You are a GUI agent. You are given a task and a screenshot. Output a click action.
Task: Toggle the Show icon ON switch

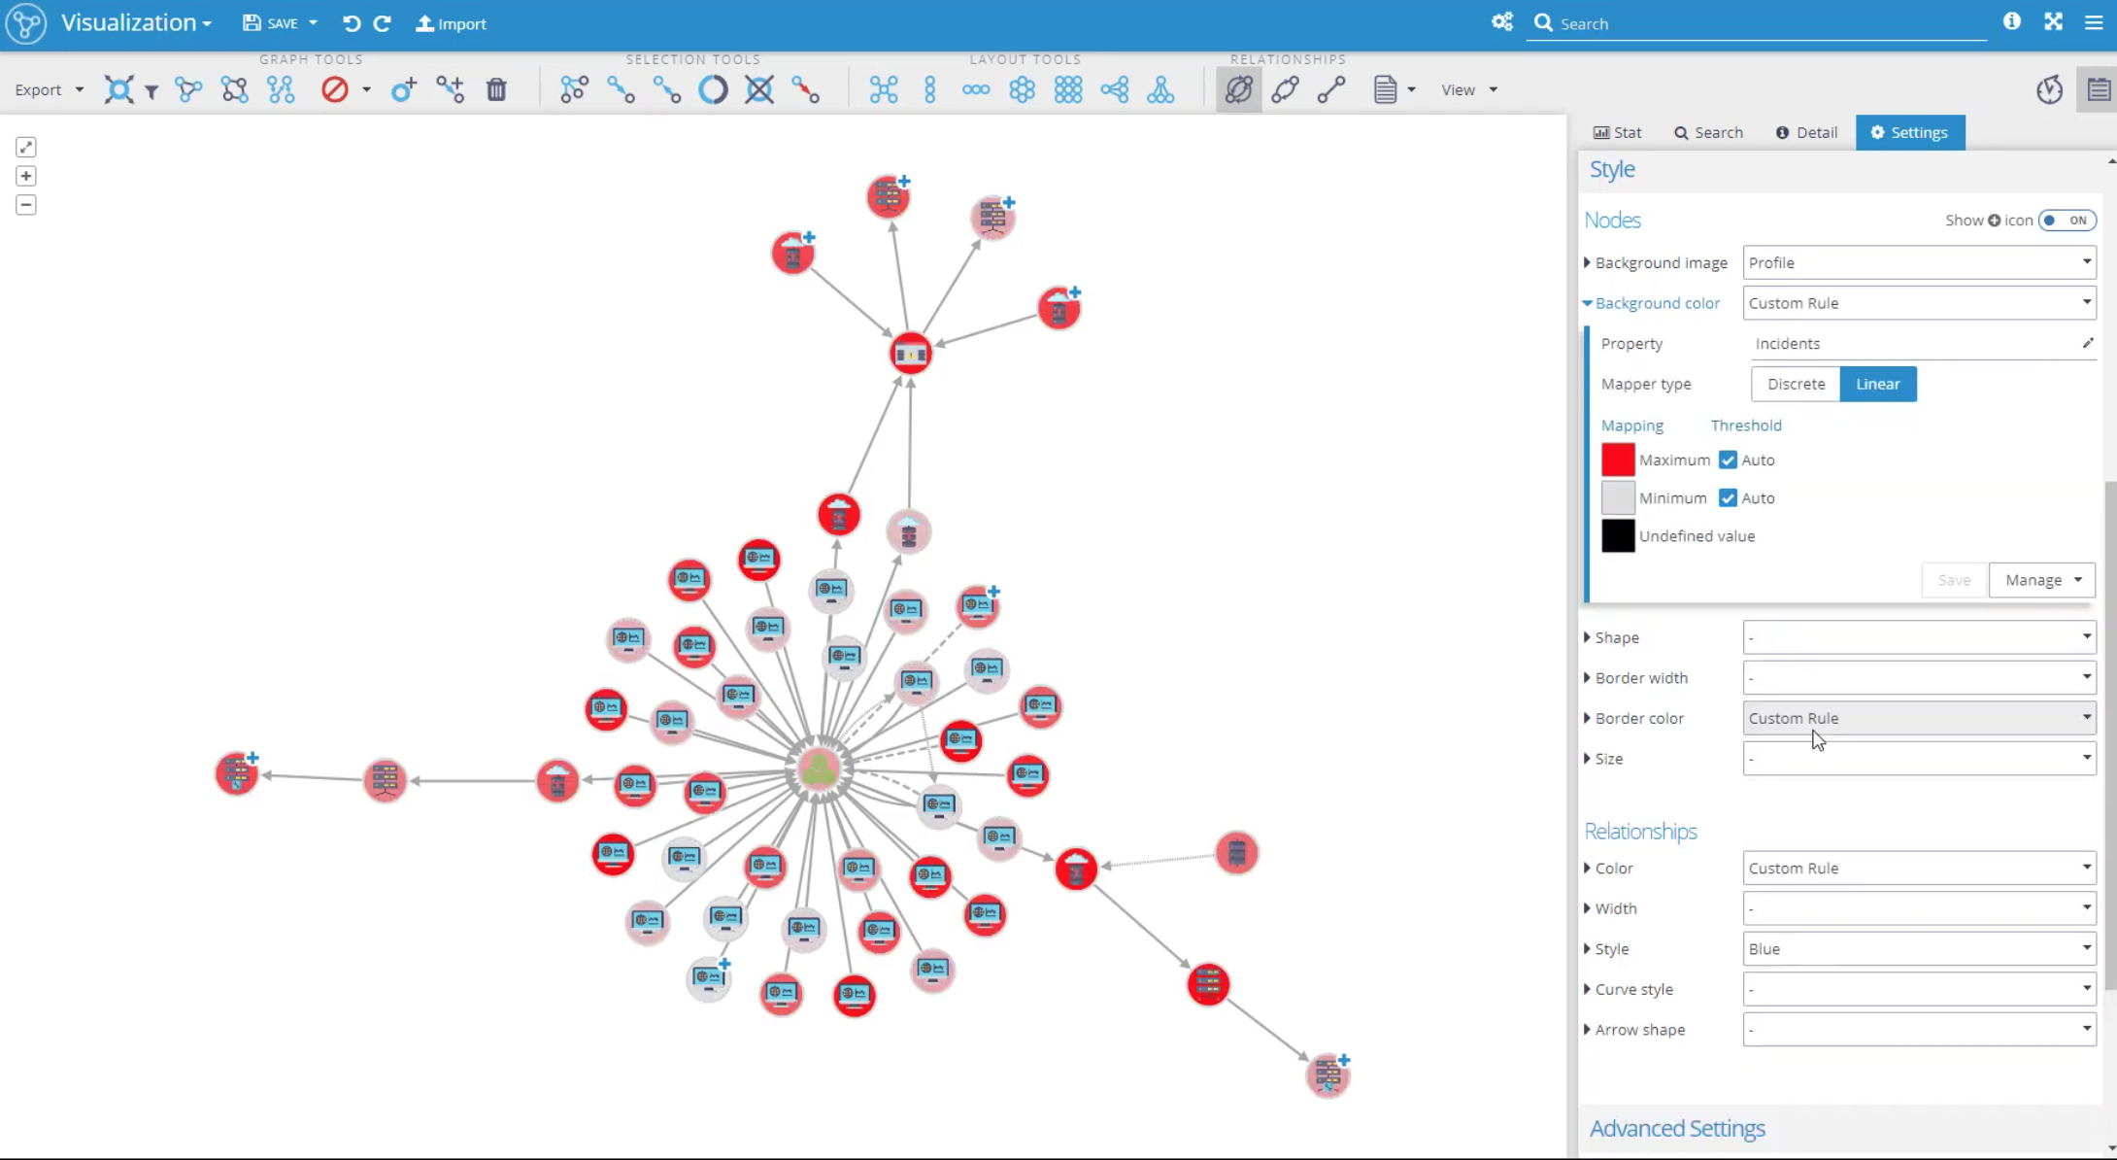point(2067,221)
